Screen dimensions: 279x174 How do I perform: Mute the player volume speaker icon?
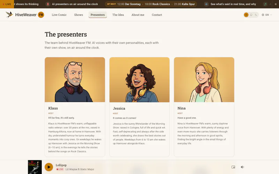[242, 167]
